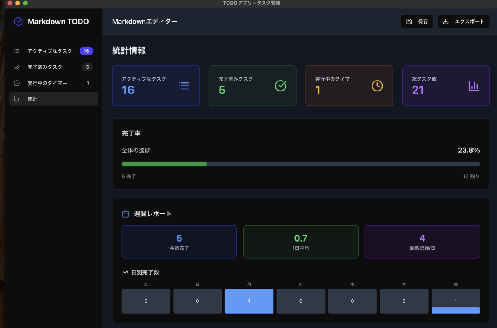Click the 16 残り label
The height and width of the screenshot is (328, 497).
(471, 176)
